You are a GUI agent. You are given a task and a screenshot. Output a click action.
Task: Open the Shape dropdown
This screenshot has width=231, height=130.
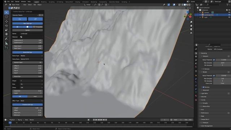[31, 81]
